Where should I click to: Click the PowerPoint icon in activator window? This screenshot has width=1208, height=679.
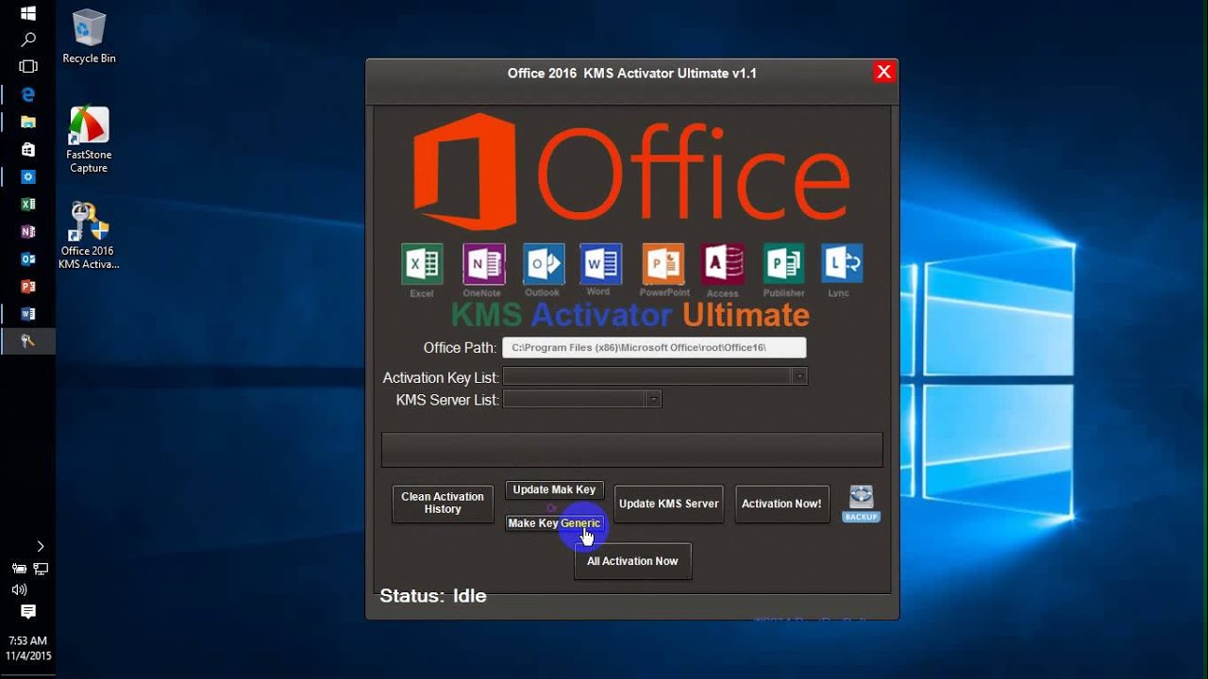click(663, 264)
